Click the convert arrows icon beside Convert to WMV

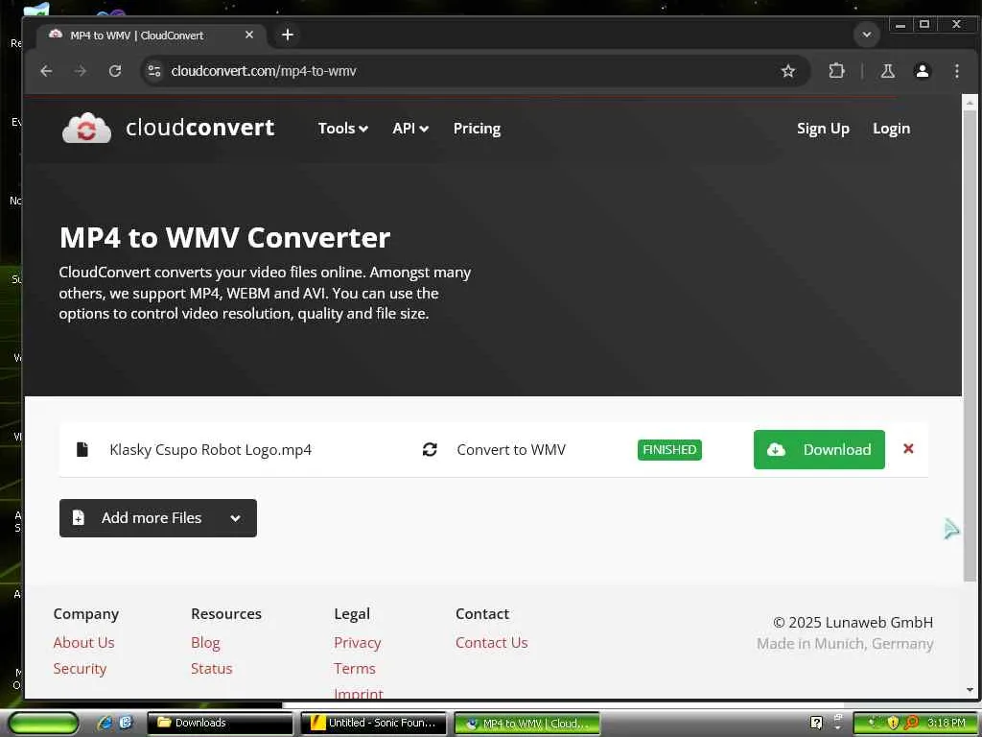tap(430, 449)
